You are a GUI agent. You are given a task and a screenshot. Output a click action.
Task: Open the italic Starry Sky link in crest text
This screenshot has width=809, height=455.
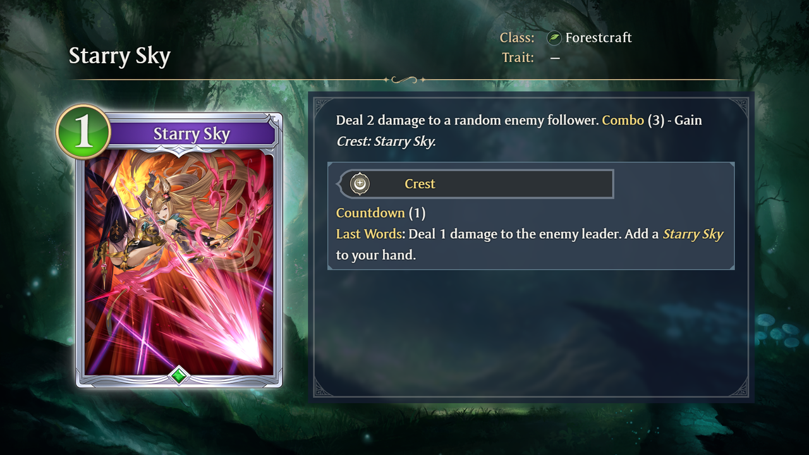(693, 234)
